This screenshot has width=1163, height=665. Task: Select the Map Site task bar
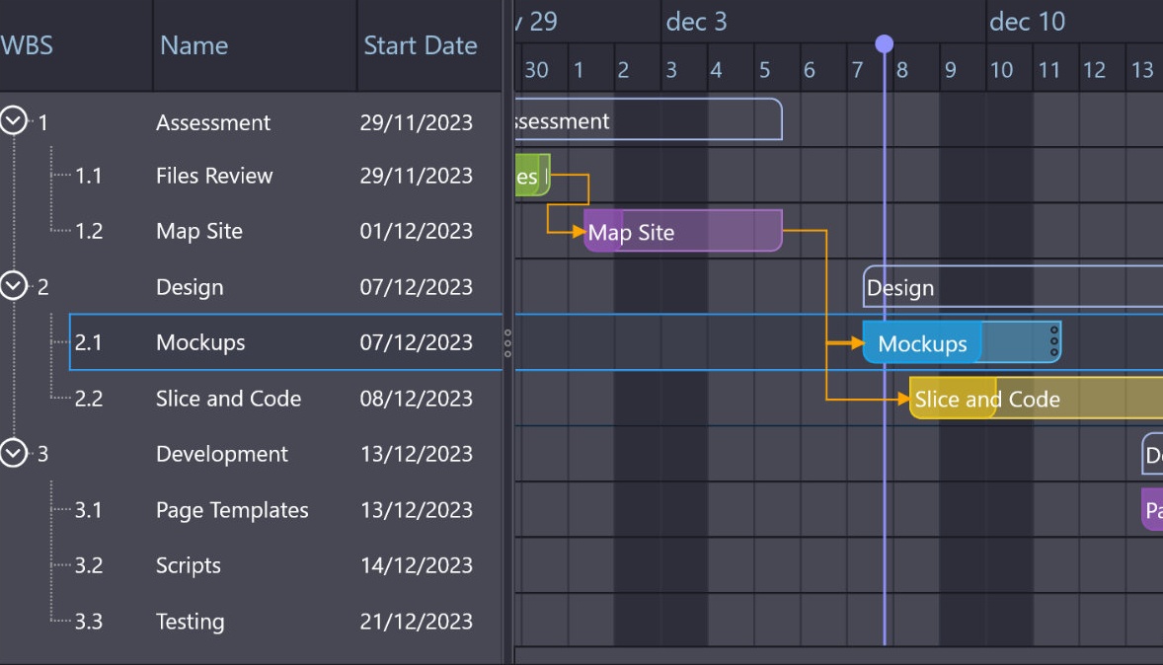682,232
